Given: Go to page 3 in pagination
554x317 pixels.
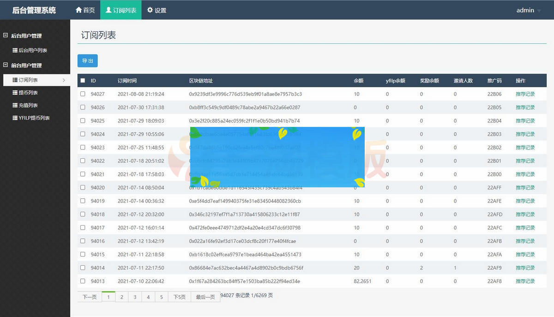Looking at the screenshot, I should 135,297.
